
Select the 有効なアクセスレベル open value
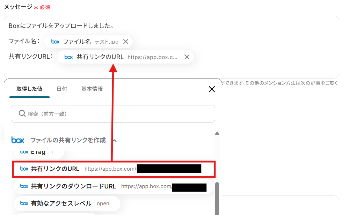coord(67,203)
